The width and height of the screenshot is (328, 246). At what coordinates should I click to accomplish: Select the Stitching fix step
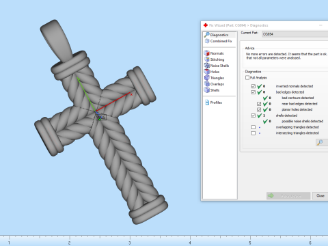215,59
